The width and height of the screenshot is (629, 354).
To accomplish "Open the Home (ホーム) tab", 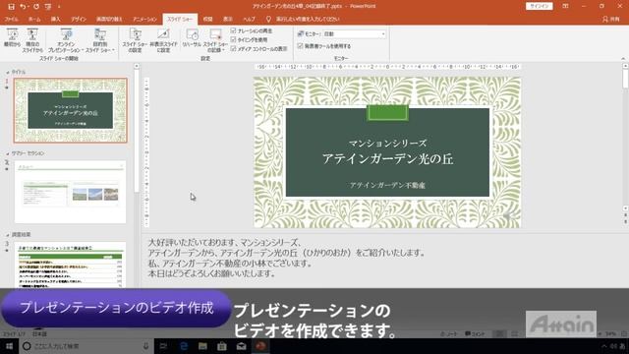I will [34, 19].
